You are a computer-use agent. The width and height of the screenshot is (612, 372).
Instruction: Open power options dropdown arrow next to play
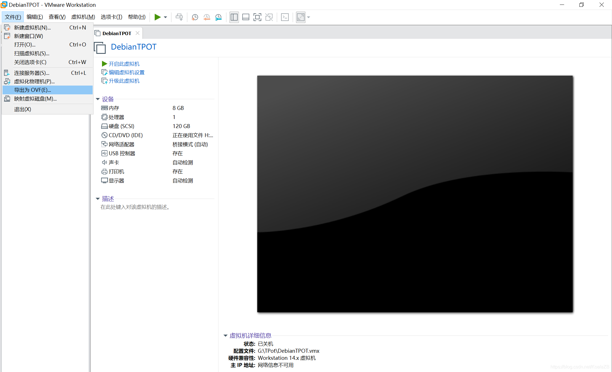pyautogui.click(x=165, y=17)
